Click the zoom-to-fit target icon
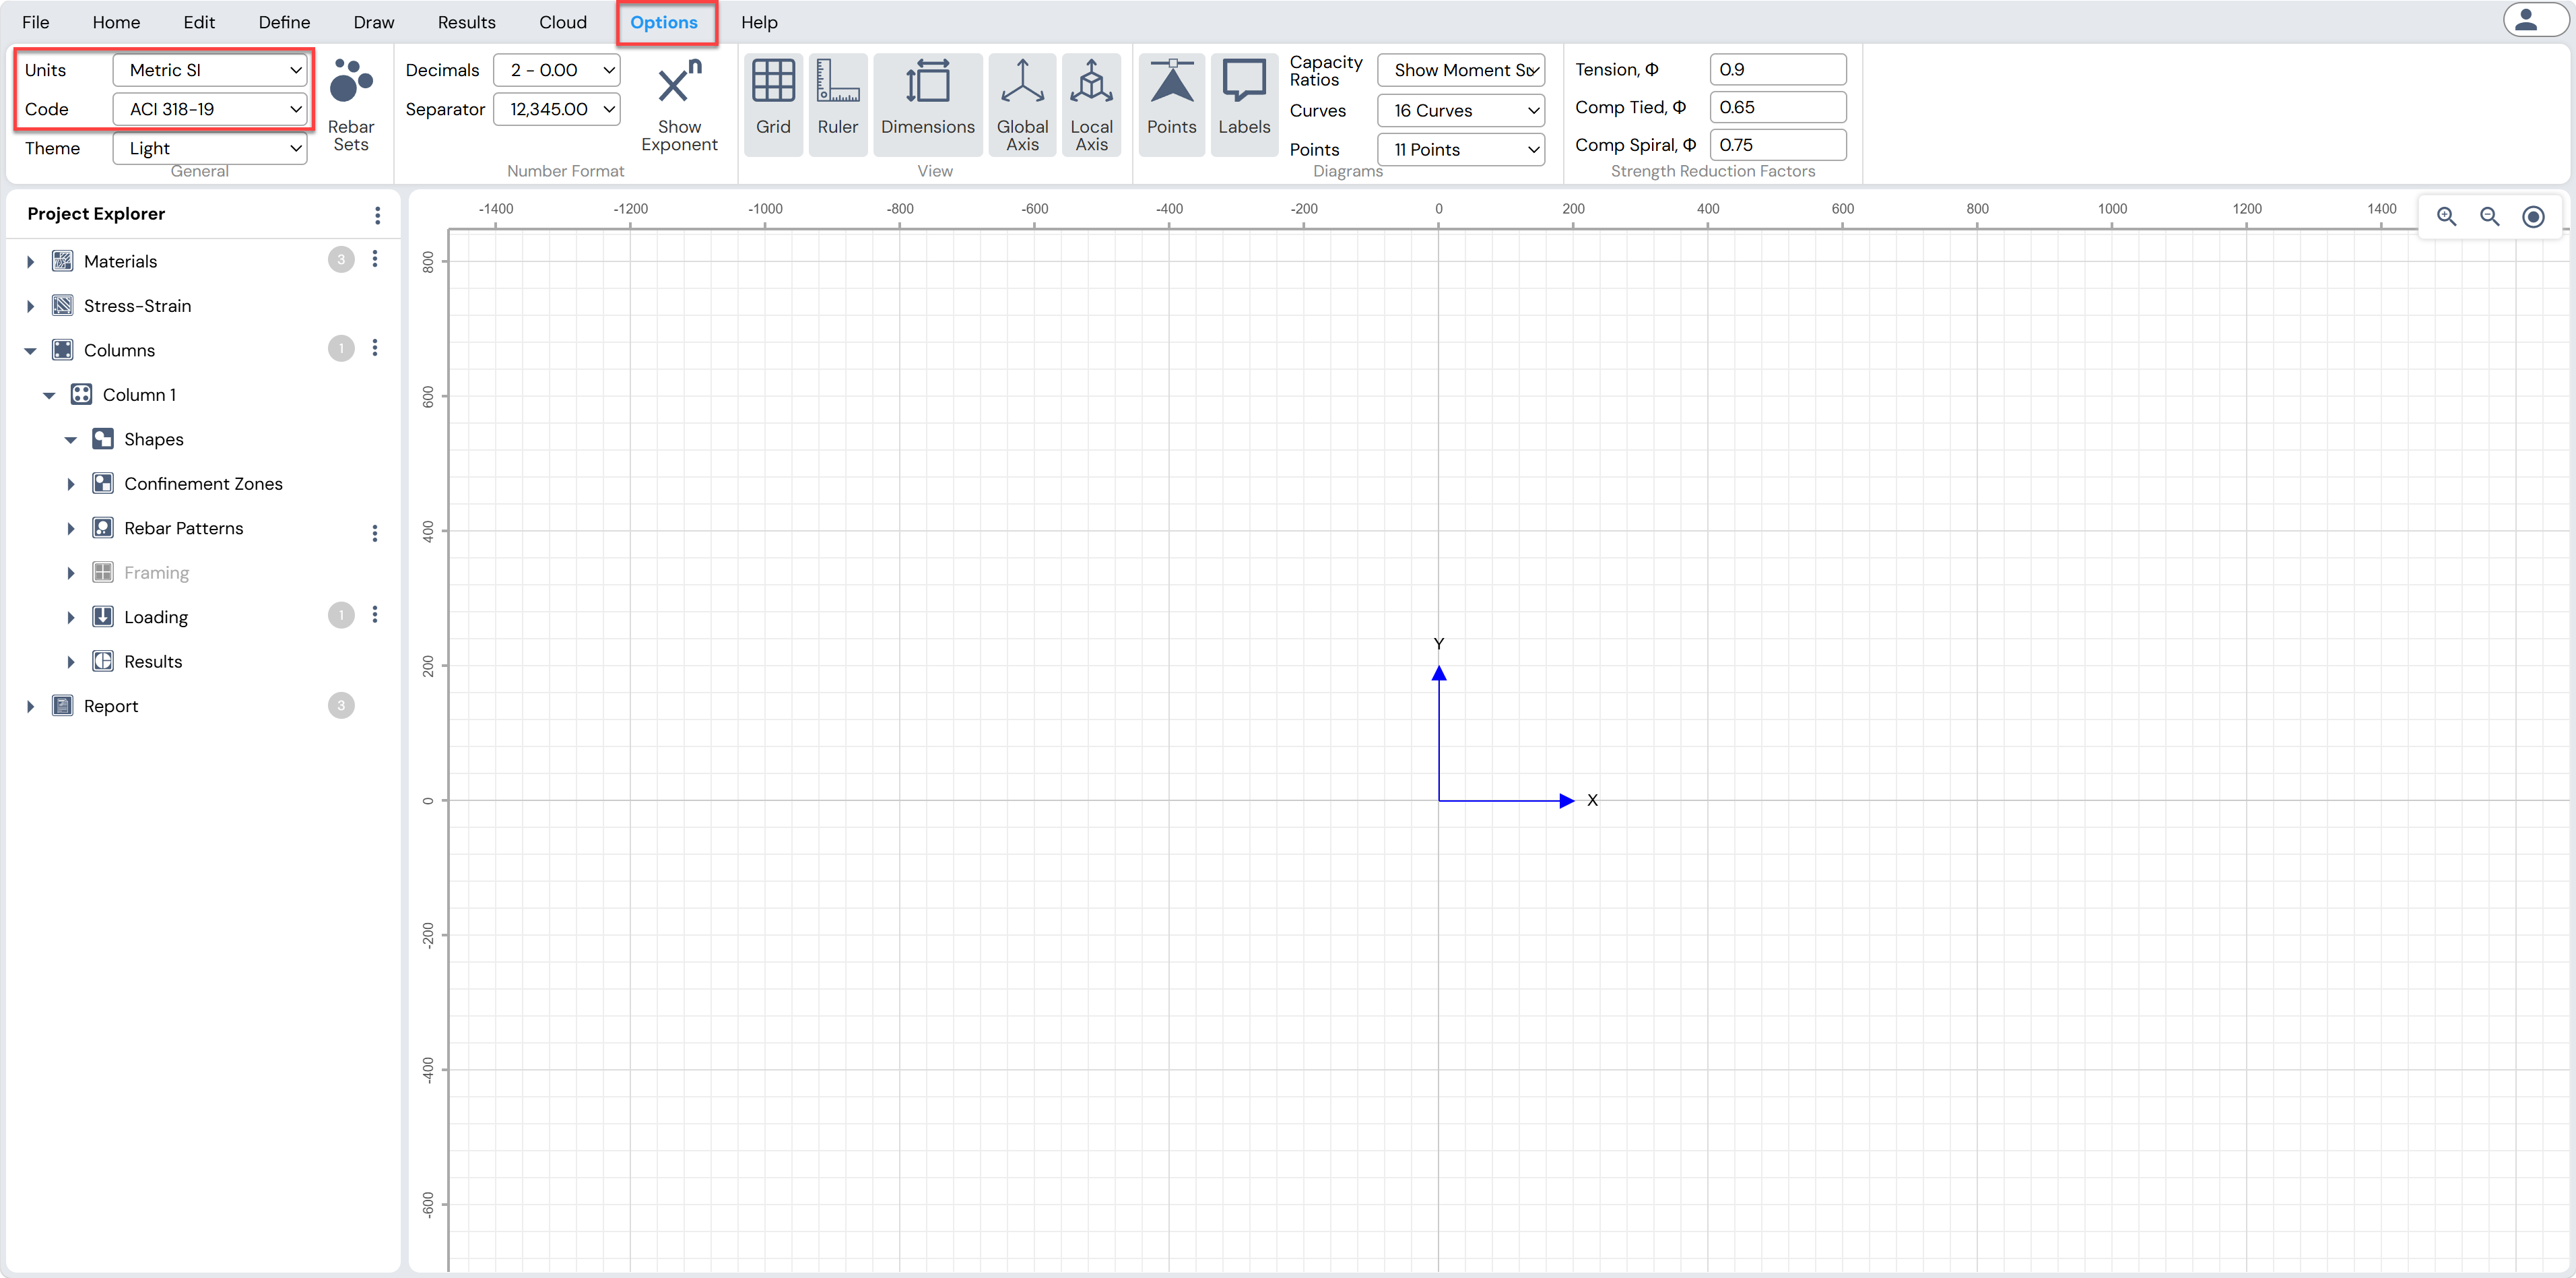Viewport: 2576px width, 1278px height. click(2533, 216)
